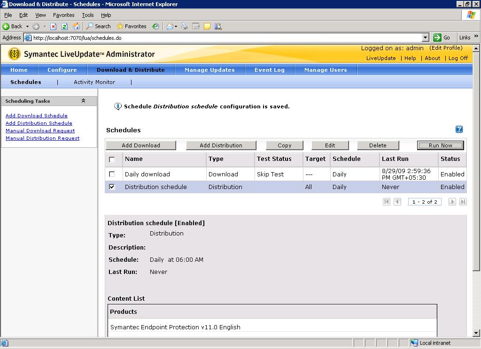This screenshot has height=349, width=481.
Task: Go to first page of schedules
Action: click(387, 202)
